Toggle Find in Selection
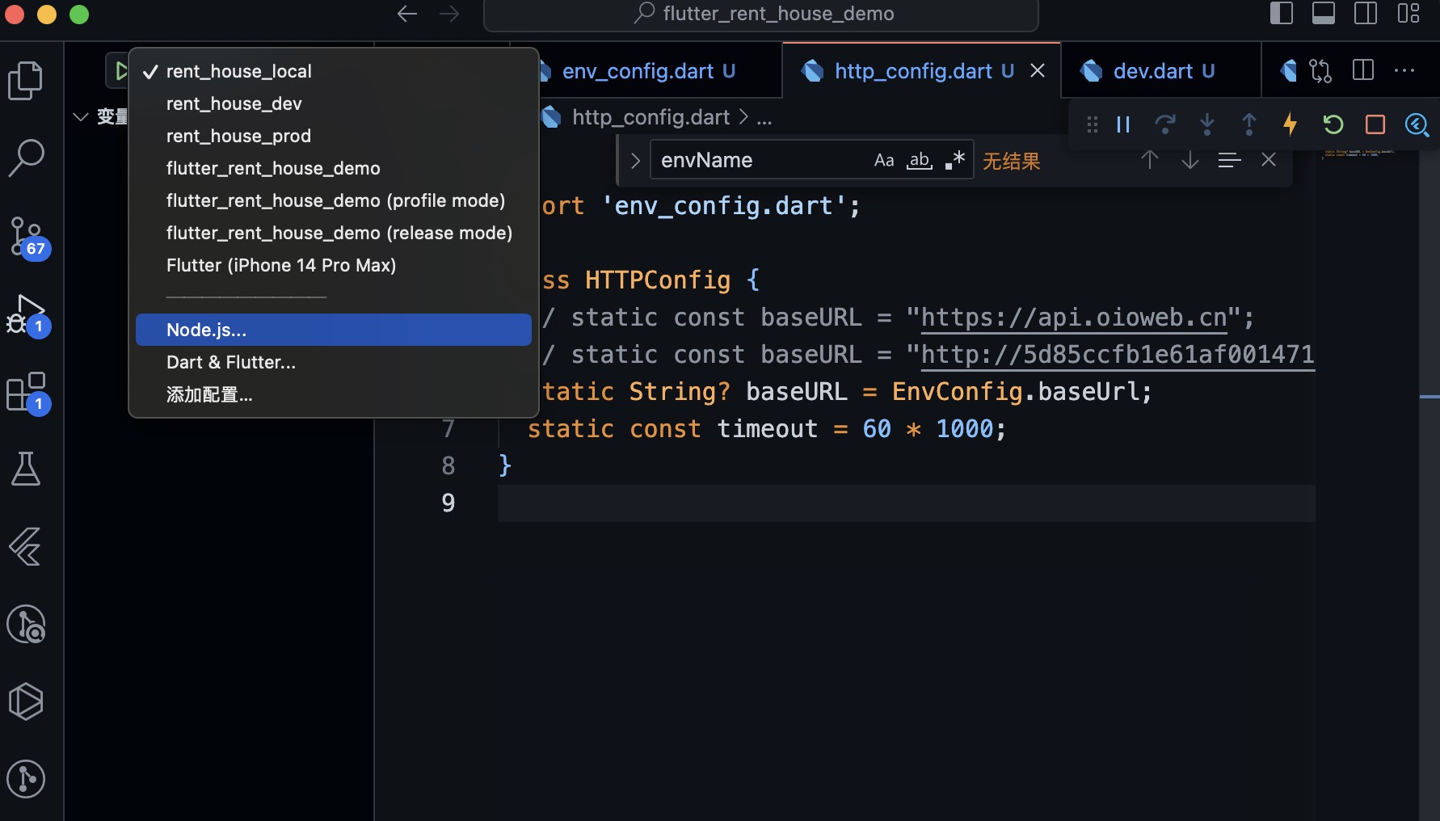Screen dimensions: 1440x821 (x=1229, y=160)
